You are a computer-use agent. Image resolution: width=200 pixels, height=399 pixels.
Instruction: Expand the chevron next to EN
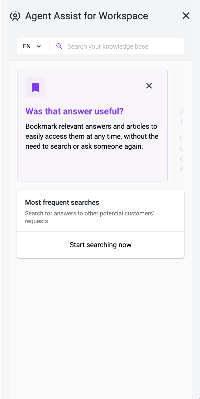(x=39, y=46)
